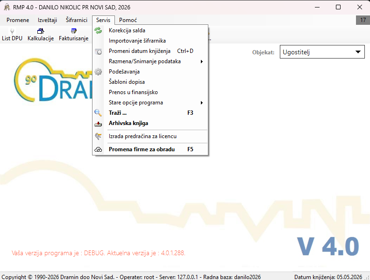The height and width of the screenshot is (280, 370).
Task: Click the green Korekcija salda refresh icon
Action: pyautogui.click(x=98, y=30)
